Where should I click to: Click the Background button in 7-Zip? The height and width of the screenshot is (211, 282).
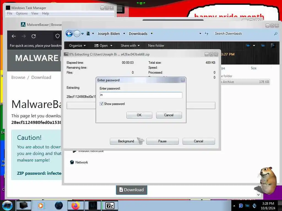[x=126, y=141]
